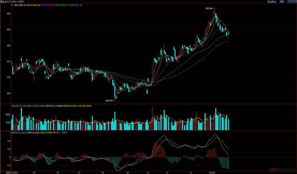
Task: Click the 日线 label in the bottom-left corner
Action: 8,173
